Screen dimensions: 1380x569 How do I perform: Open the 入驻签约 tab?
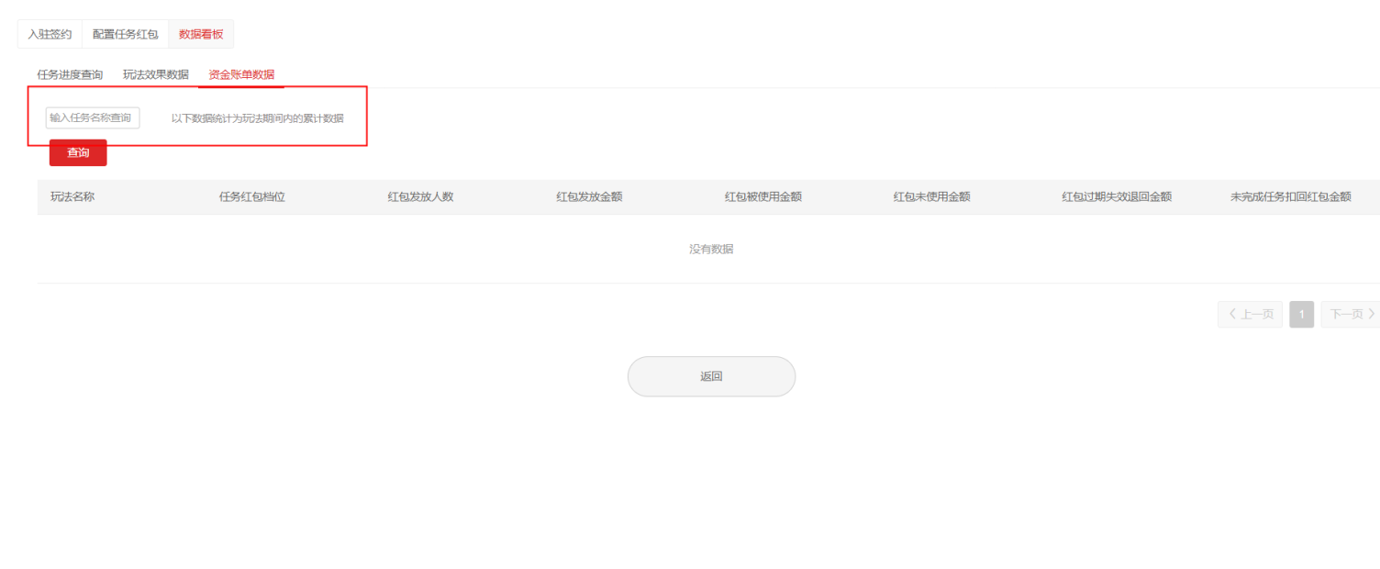(x=50, y=34)
